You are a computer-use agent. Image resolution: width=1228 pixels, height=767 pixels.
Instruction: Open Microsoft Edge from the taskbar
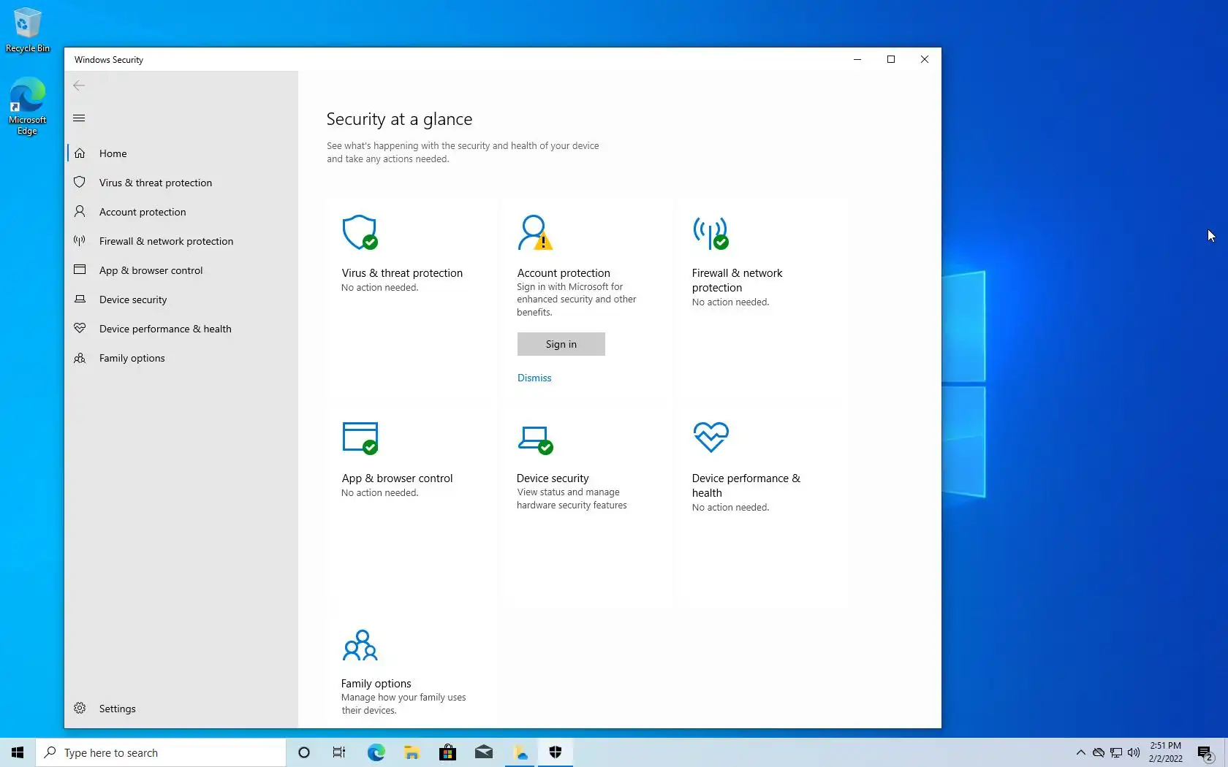(376, 752)
